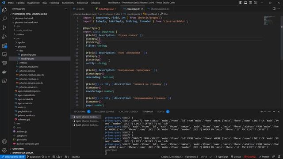This screenshot has height=159, width=283.
Task: Open the Explorer view in activity bar
Action: [x=4, y=10]
